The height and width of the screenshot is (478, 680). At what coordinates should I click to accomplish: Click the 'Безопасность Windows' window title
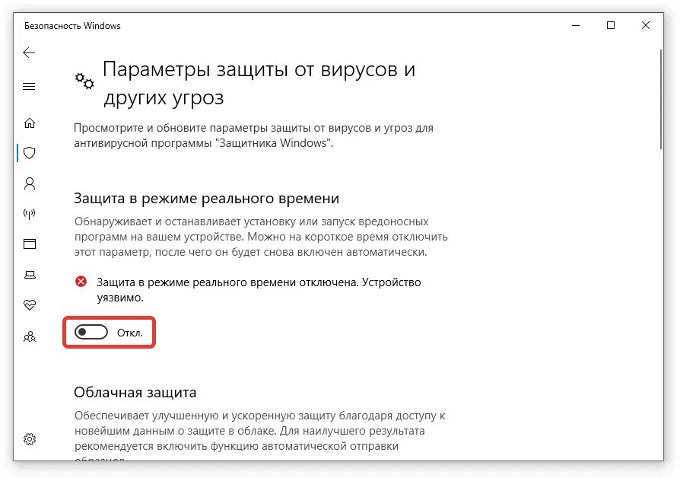tap(72, 26)
